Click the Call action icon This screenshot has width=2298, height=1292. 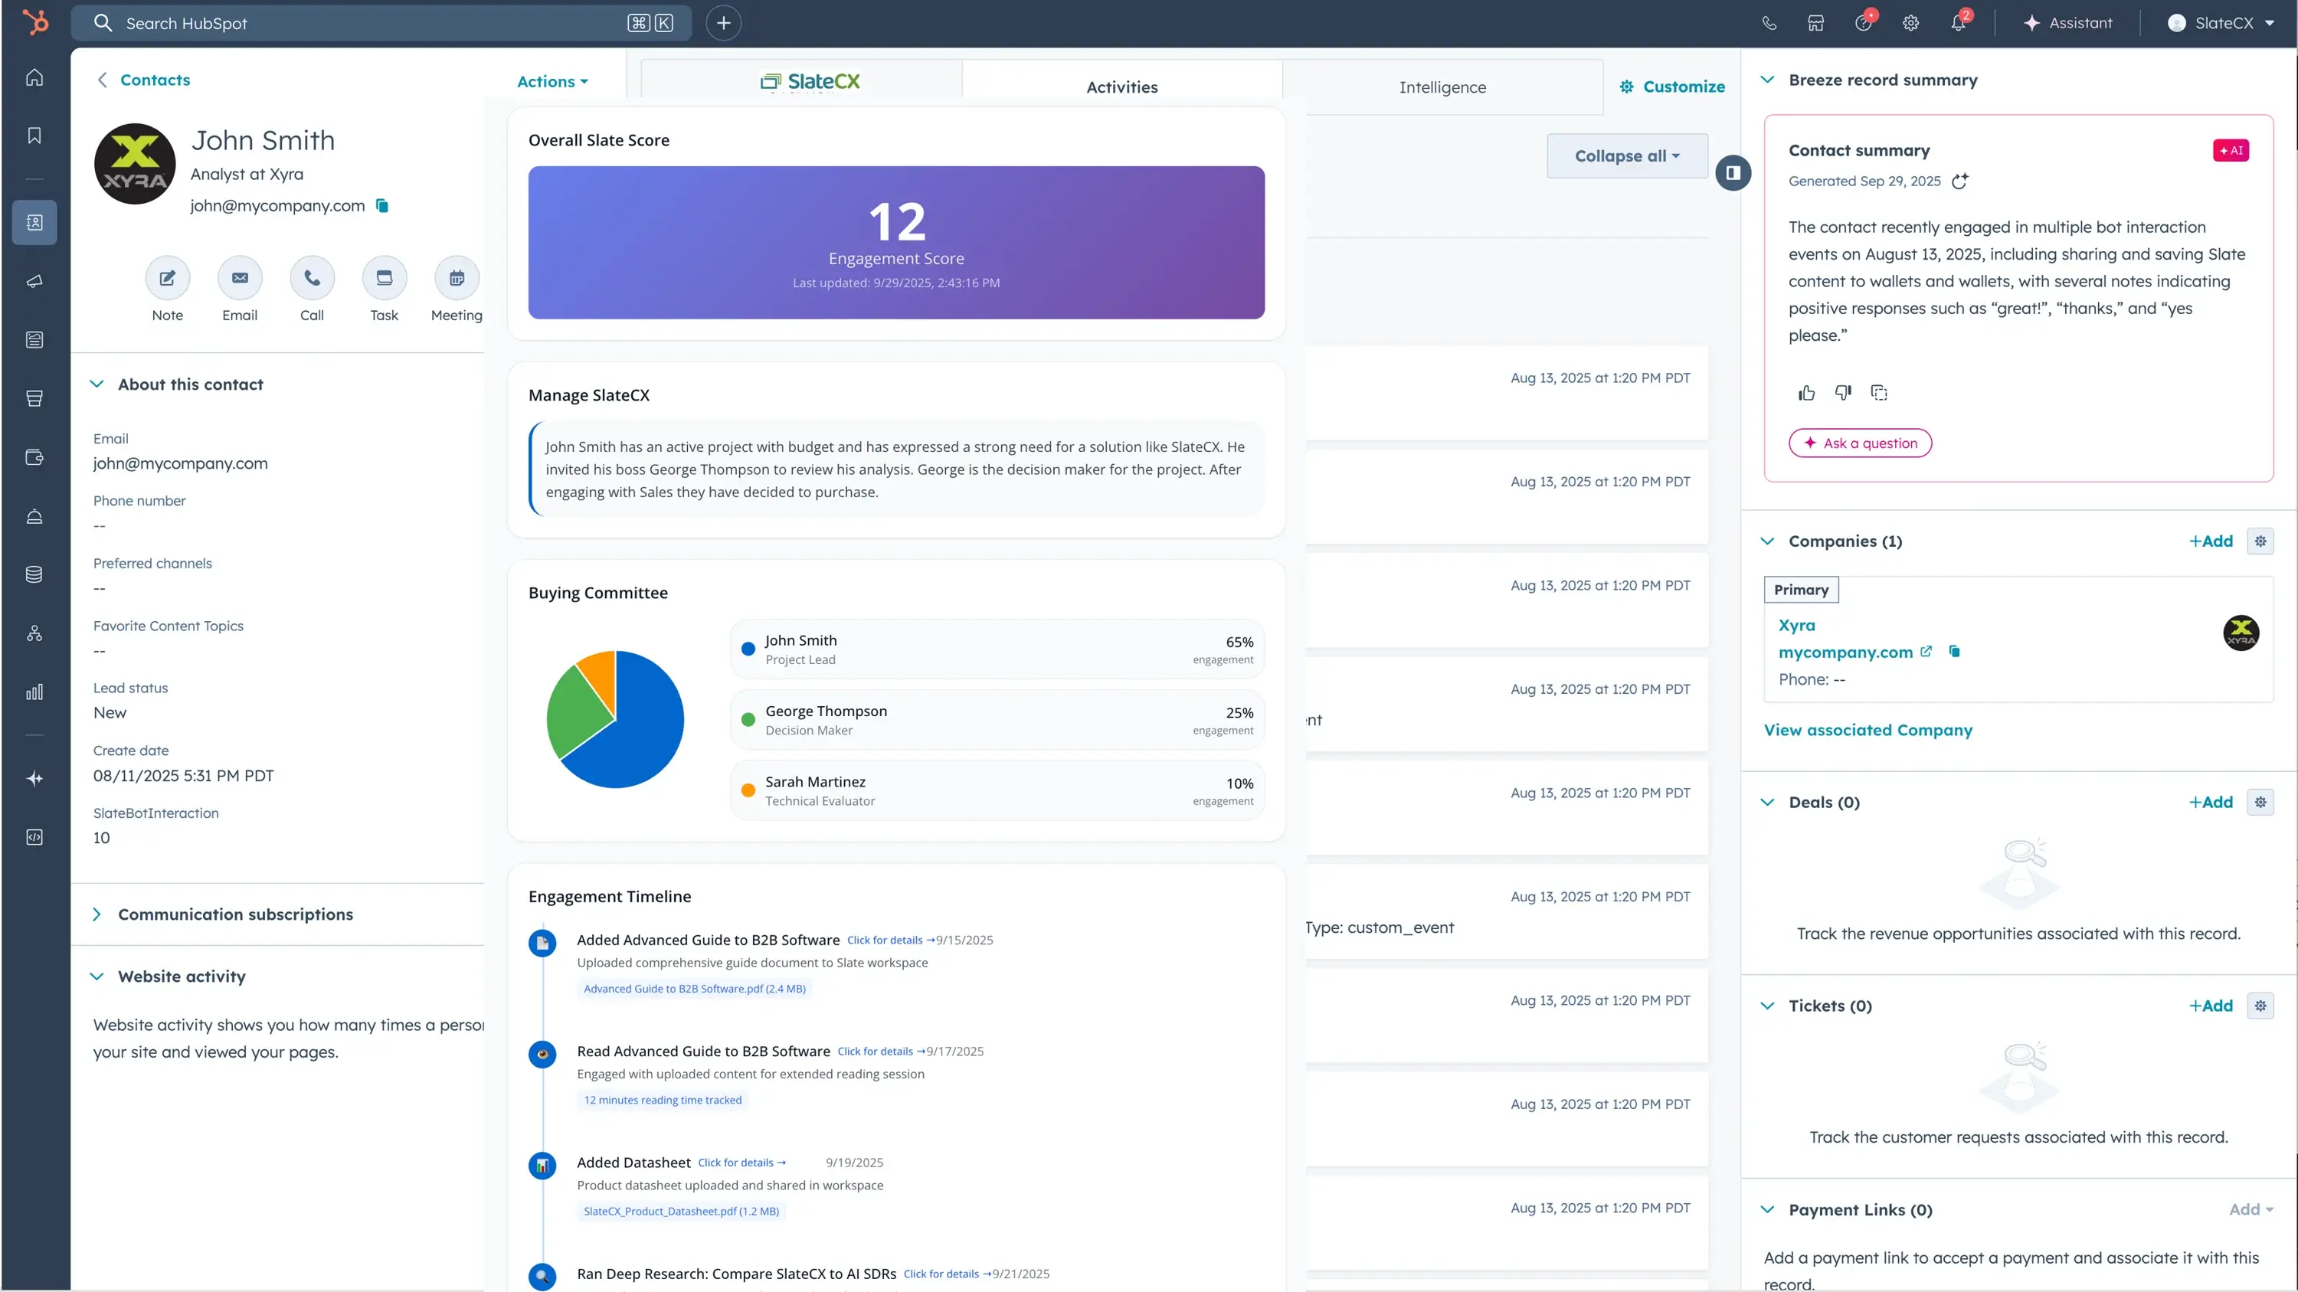313,278
